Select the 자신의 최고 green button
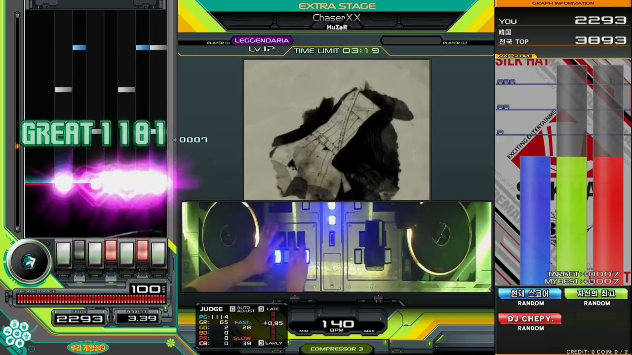Image resolution: width=632 pixels, height=355 pixels. coord(596,293)
